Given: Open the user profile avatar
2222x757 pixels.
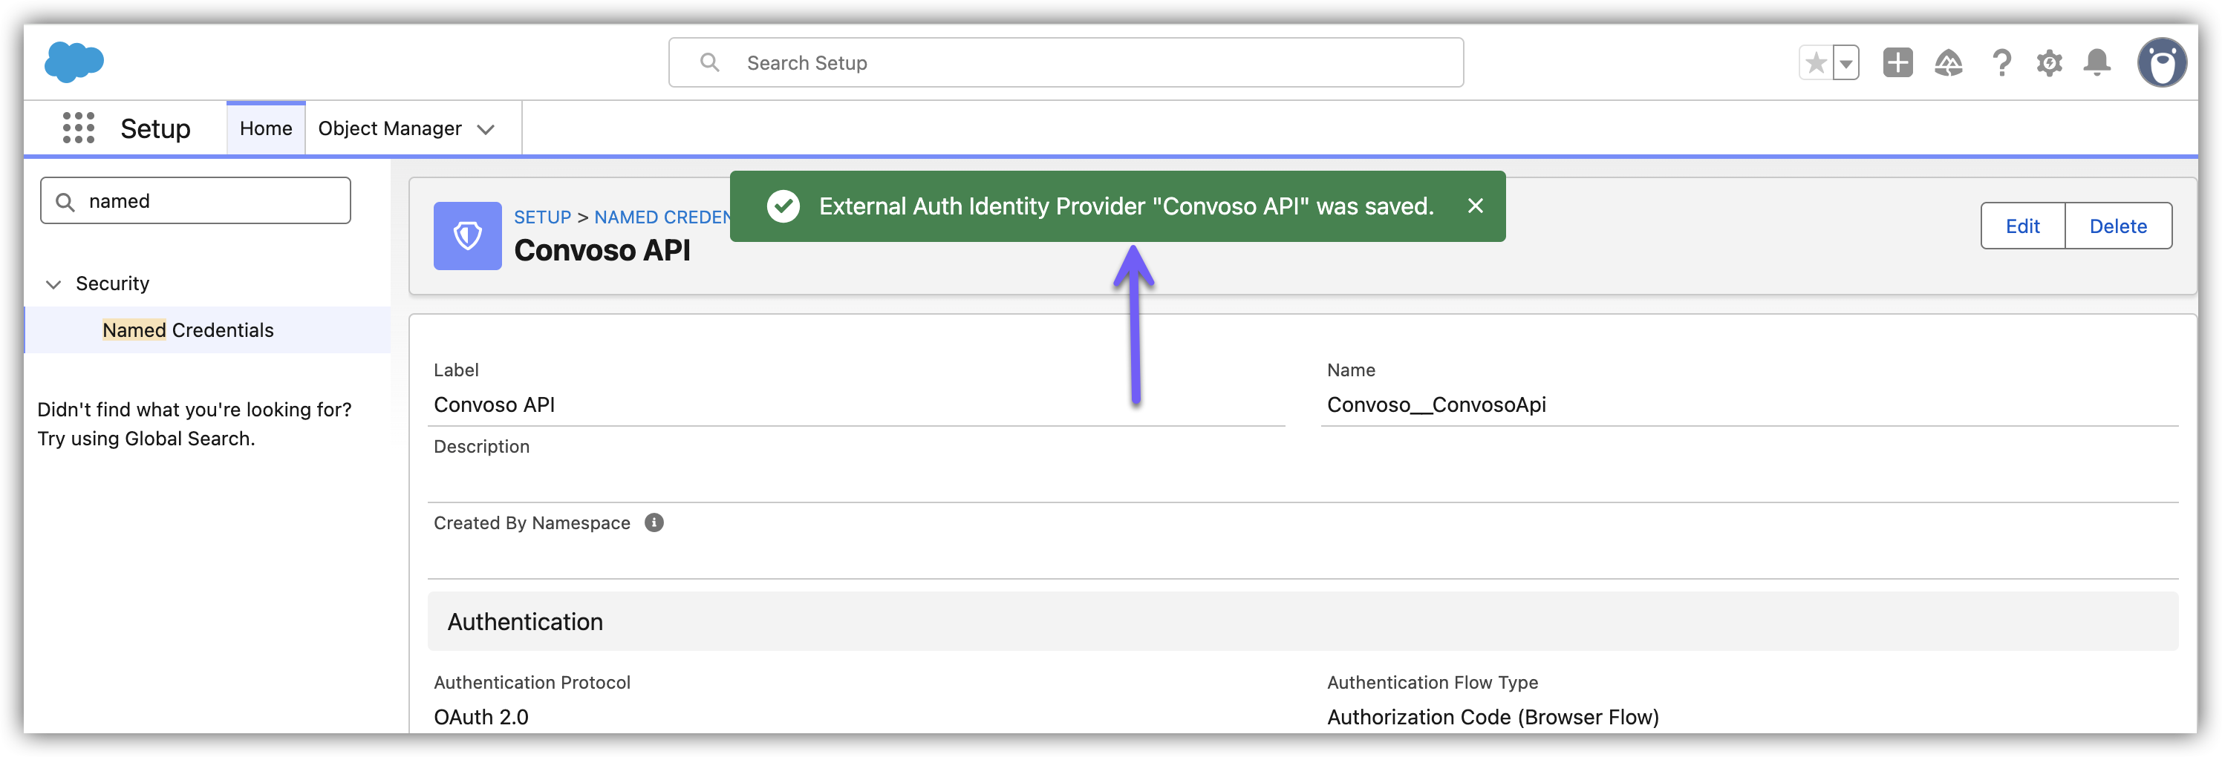Looking at the screenshot, I should [2161, 63].
